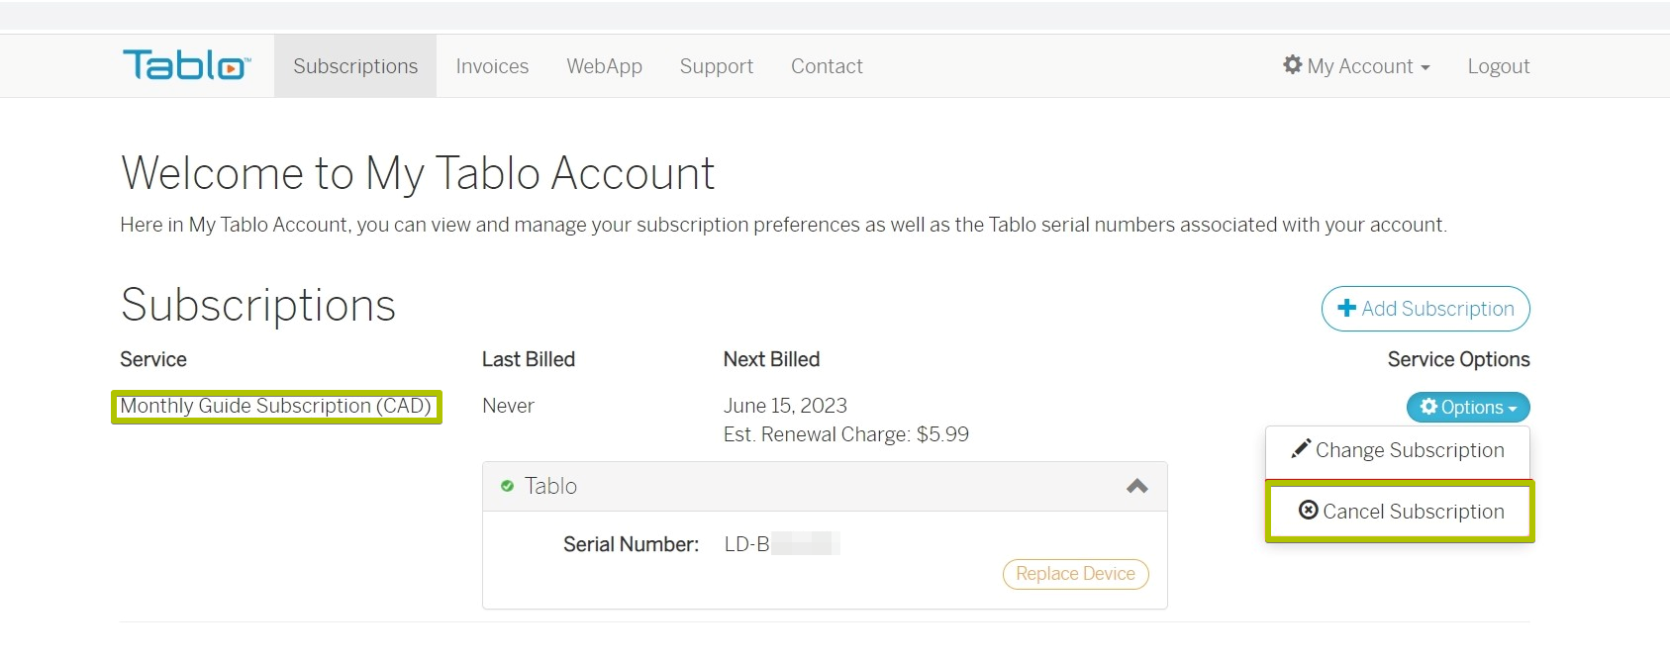Viewport: 1670px width, 661px height.
Task: Click the Subscriptions section heading
Action: tap(258, 305)
